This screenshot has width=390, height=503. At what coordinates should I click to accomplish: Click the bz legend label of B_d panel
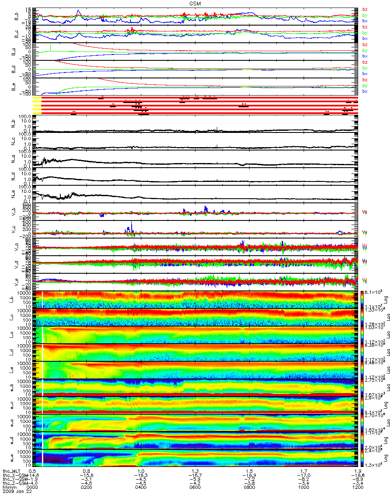tap(365, 62)
